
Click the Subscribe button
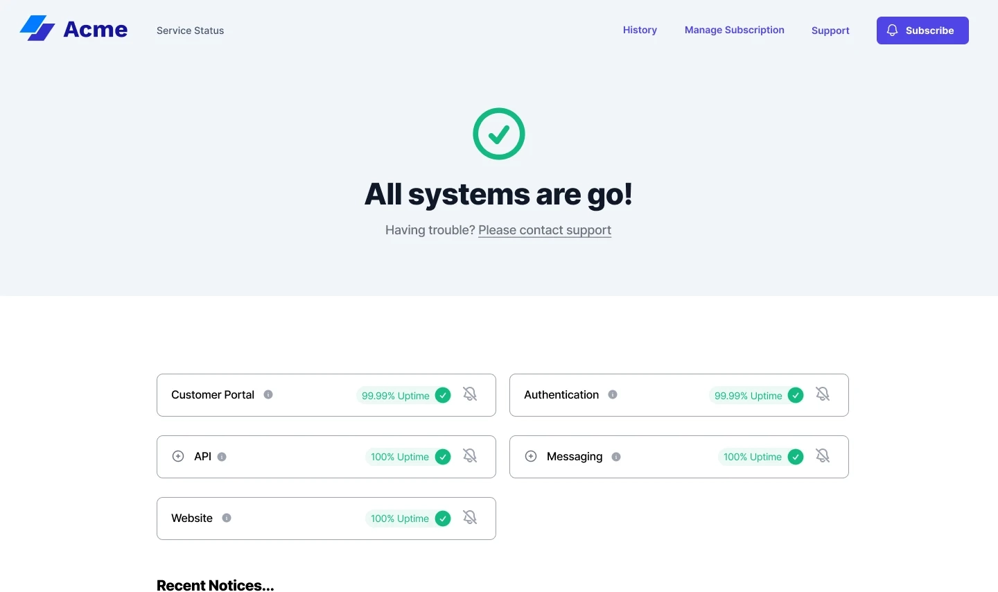pos(922,31)
